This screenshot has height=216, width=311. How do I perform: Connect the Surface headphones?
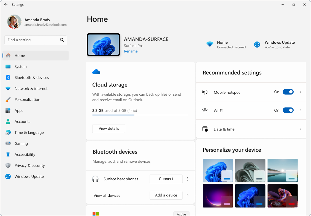[166, 179]
